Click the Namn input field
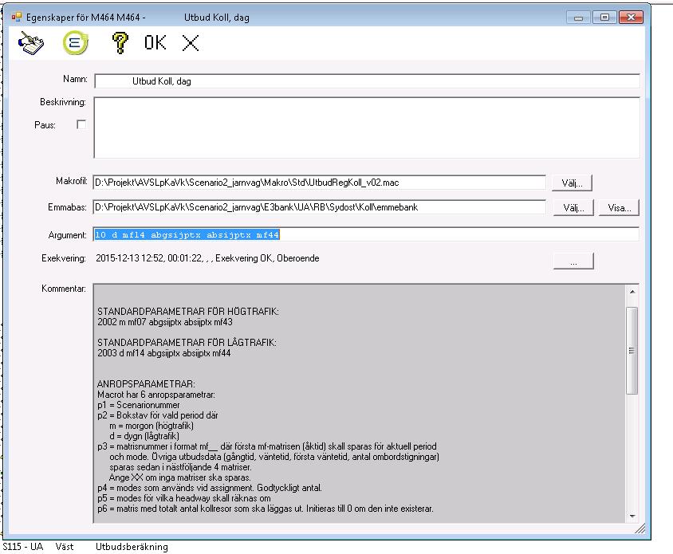Image resolution: width=673 pixels, height=554 pixels. [367, 81]
